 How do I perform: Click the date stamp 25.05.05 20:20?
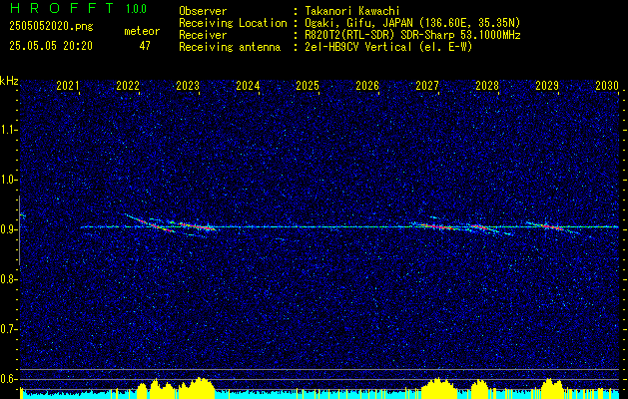click(51, 46)
